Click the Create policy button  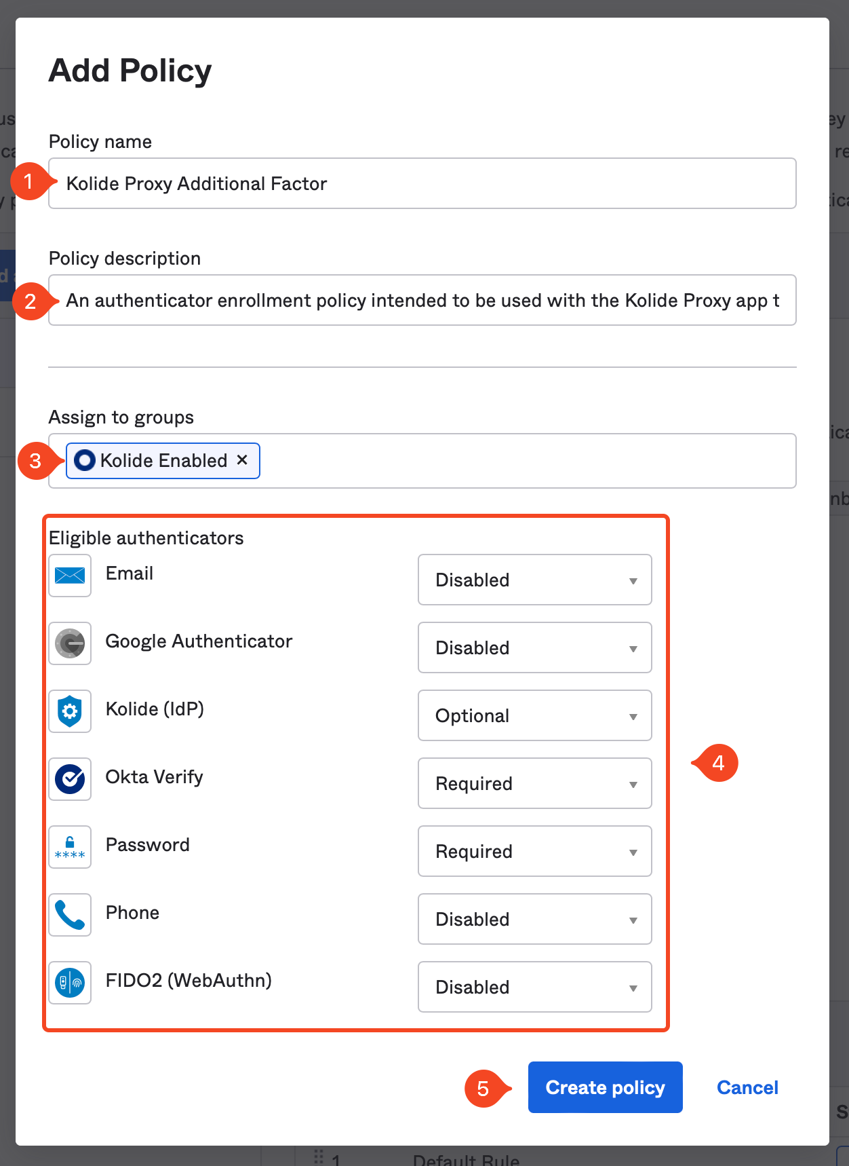[x=606, y=1087]
